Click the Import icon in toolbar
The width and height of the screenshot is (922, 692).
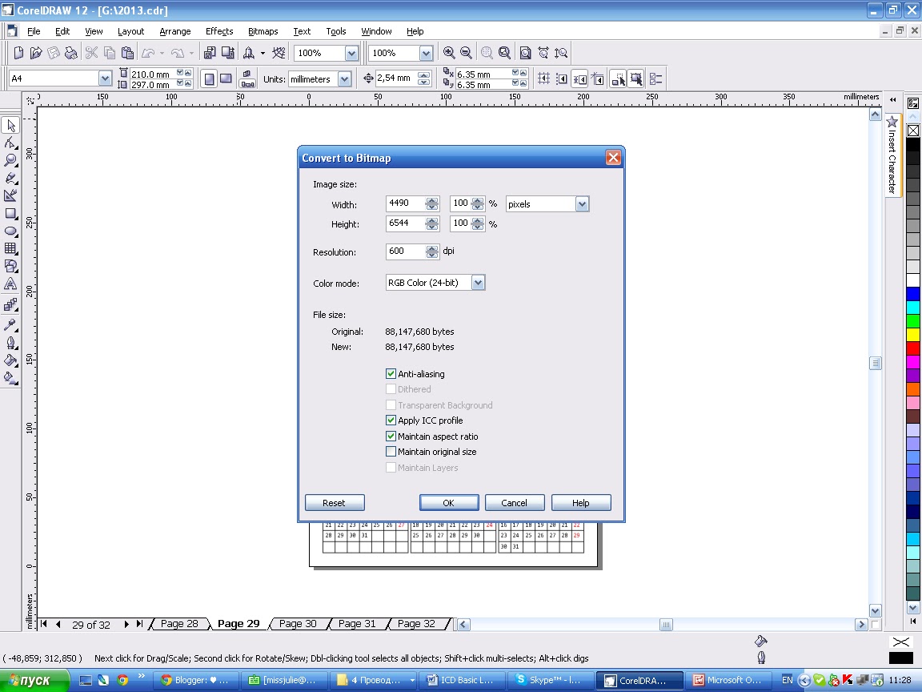(x=210, y=53)
